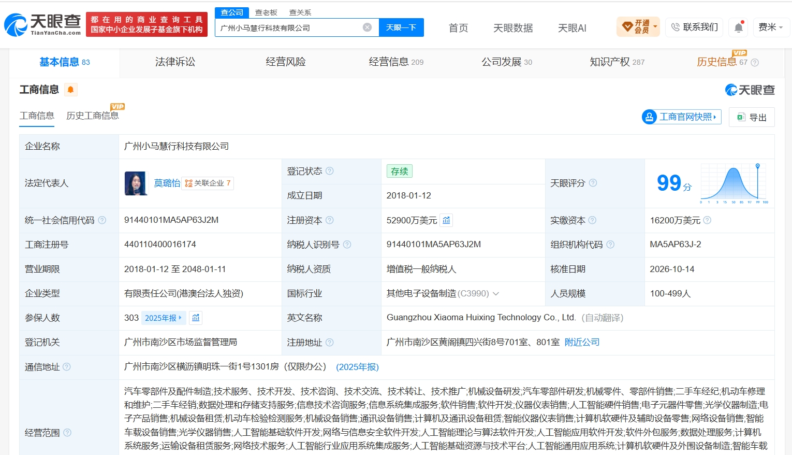Open chart icon next to 52900万美元
Image resolution: width=792 pixels, height=455 pixels.
(x=446, y=220)
